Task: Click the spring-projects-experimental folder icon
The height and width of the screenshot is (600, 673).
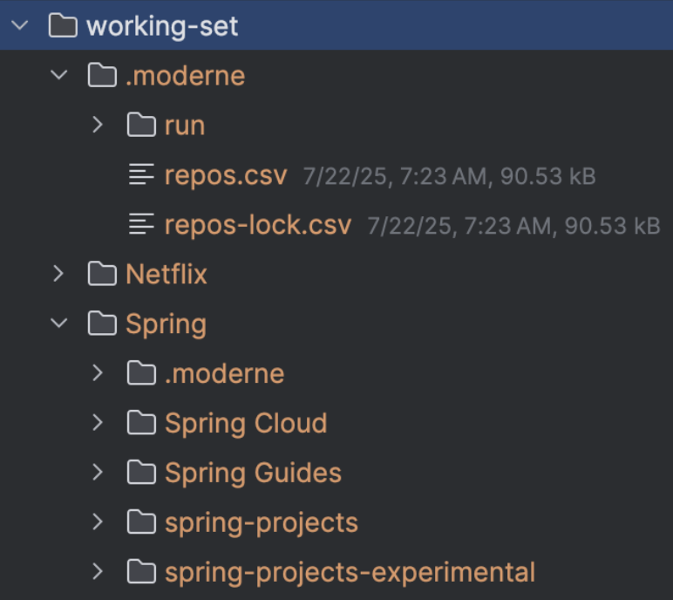Action: (x=141, y=571)
